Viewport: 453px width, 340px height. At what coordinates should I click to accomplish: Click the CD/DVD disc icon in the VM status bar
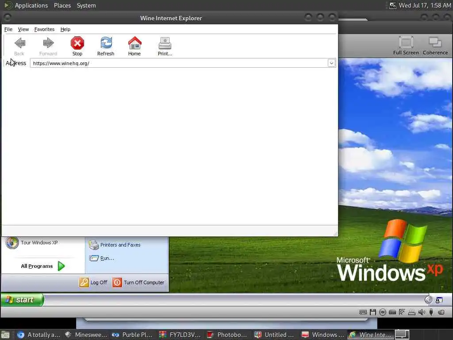[383, 312]
